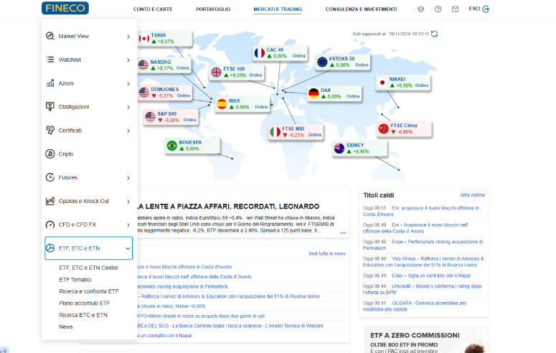Screen dimensions: 556x353
Task: Click the CFD e CFD FX gauge icon
Action: point(50,225)
